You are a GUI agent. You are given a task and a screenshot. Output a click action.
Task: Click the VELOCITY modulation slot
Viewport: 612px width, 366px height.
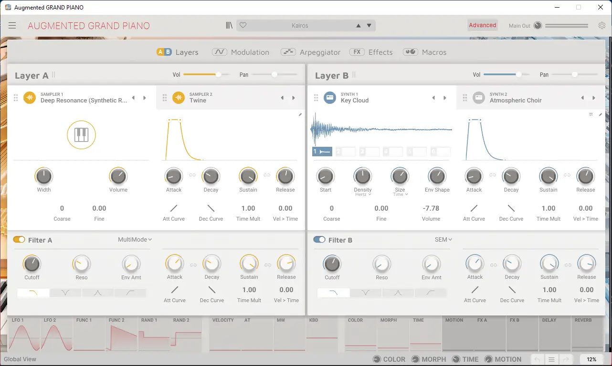pos(225,335)
